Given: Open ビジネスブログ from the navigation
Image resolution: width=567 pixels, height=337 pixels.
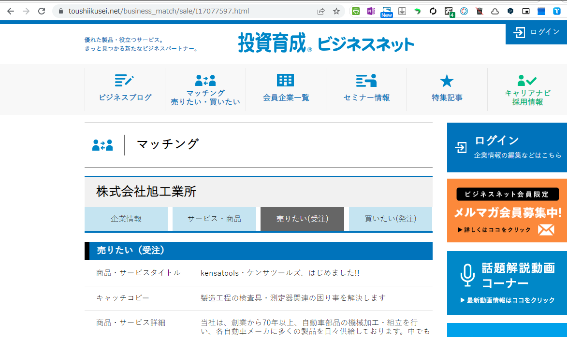Looking at the screenshot, I should pyautogui.click(x=125, y=89).
